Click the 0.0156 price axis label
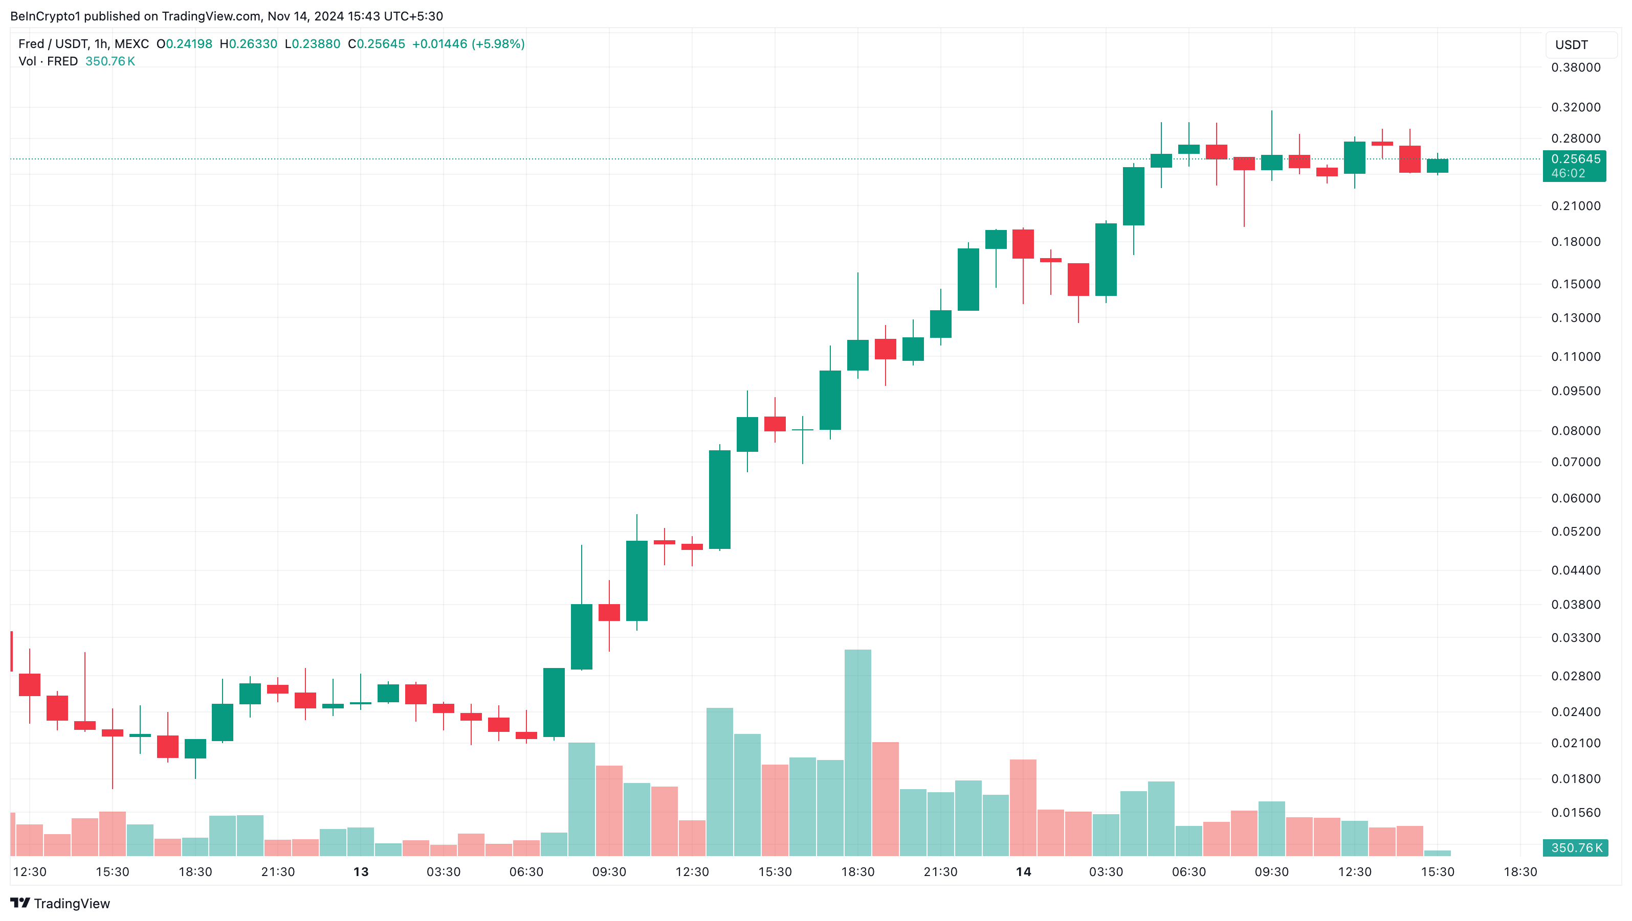The image size is (1632, 921). (x=1576, y=812)
